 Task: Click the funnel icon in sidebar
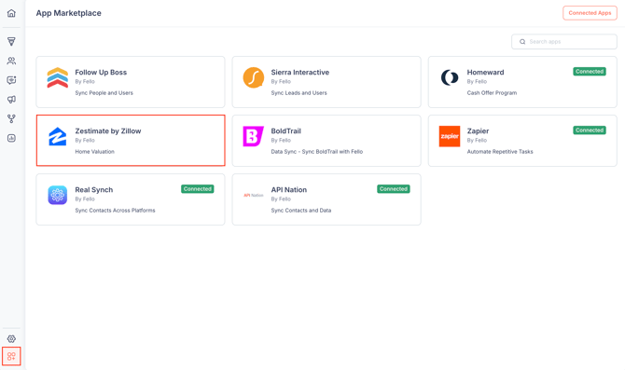pyautogui.click(x=11, y=41)
